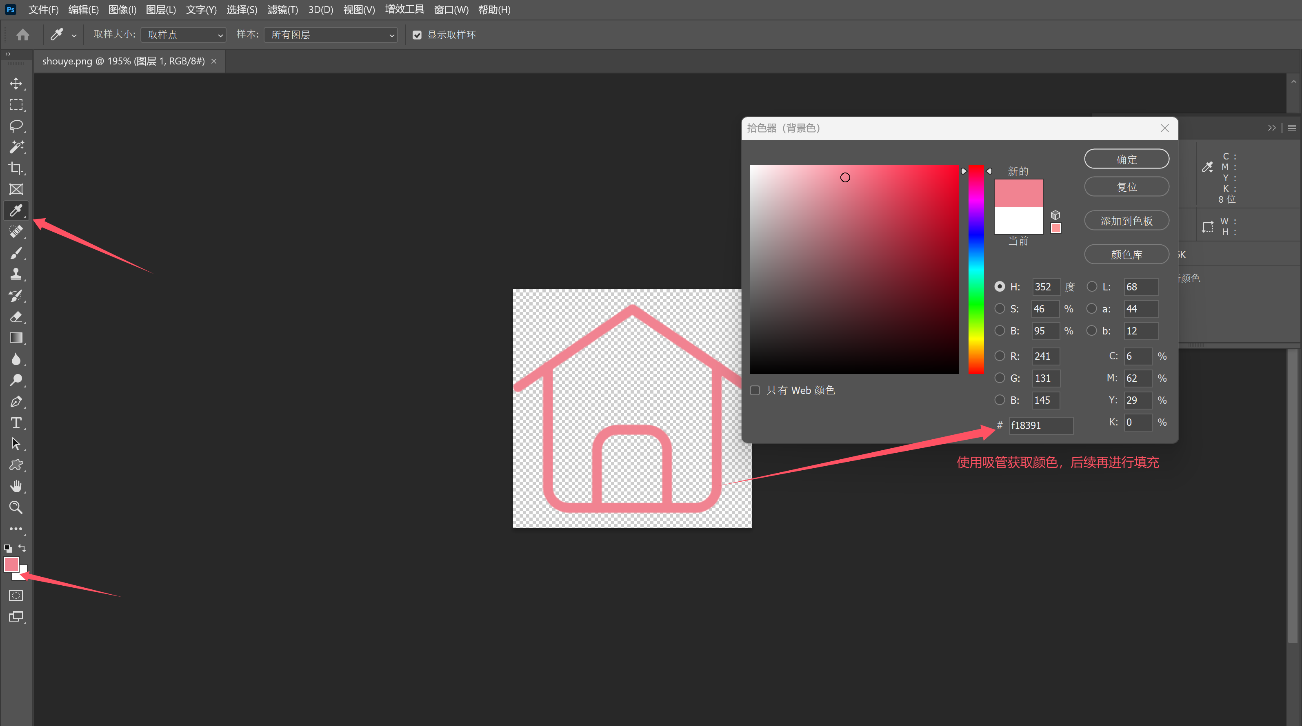This screenshot has height=726, width=1302.
Task: Select the Frame tool
Action: click(x=16, y=190)
